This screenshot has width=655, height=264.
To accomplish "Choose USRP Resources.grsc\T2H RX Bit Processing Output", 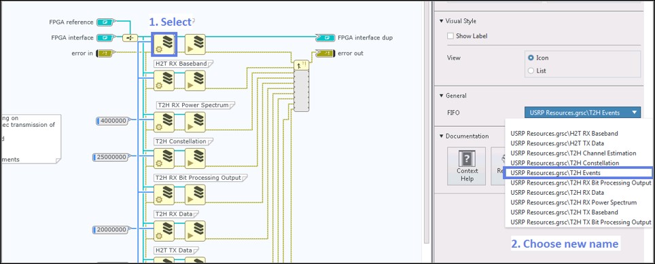I will [x=578, y=183].
